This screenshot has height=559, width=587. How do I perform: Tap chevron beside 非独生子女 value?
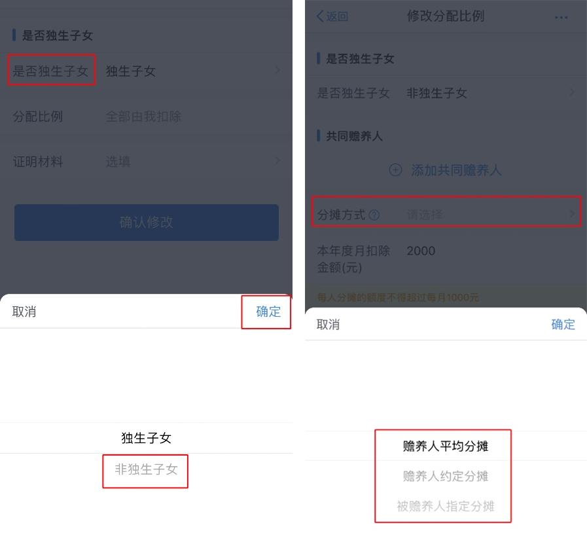click(x=572, y=92)
